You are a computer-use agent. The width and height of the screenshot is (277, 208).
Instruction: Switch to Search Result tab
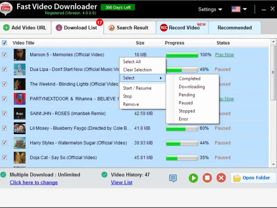click(x=130, y=28)
